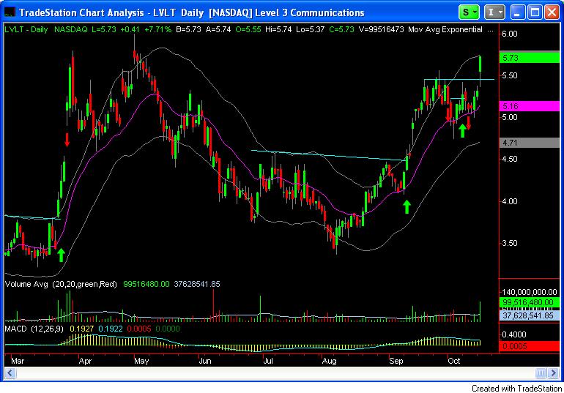Click the 'Mov Avg Exponential' indicator label

tap(445, 30)
